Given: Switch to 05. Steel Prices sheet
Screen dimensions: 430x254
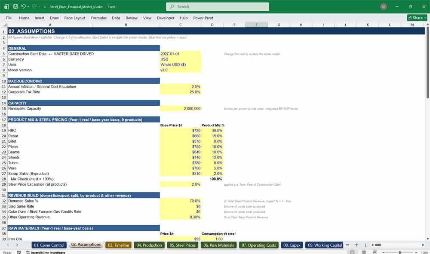Looking at the screenshot, I should coord(183,245).
